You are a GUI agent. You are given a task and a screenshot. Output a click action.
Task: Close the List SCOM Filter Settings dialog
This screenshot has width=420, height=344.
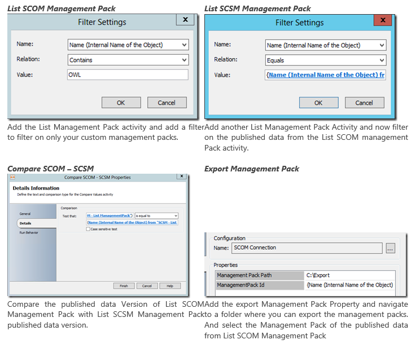pyautogui.click(x=185, y=20)
